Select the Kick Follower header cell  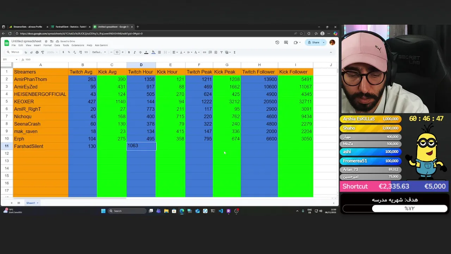tap(295, 72)
